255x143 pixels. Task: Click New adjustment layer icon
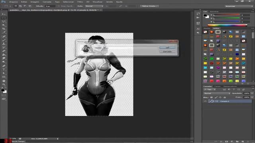click(232, 141)
